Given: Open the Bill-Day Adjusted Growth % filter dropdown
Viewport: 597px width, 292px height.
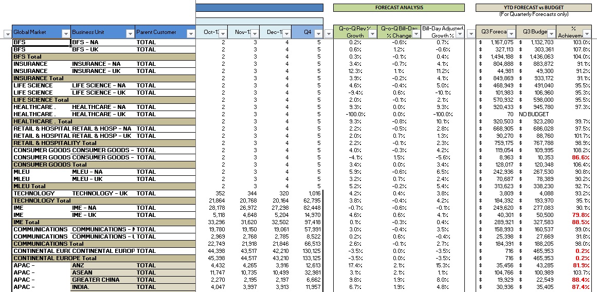Looking at the screenshot, I should 460,34.
